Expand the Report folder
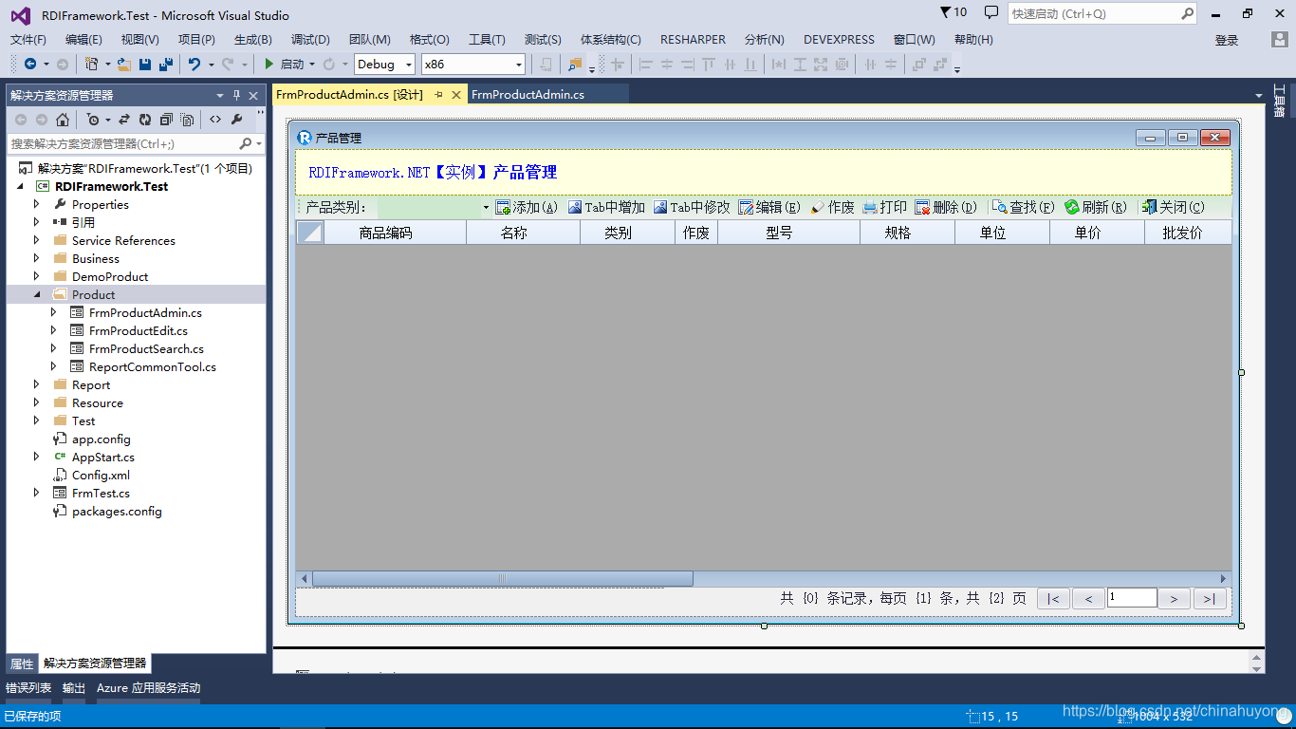The width and height of the screenshot is (1296, 729). click(x=37, y=384)
